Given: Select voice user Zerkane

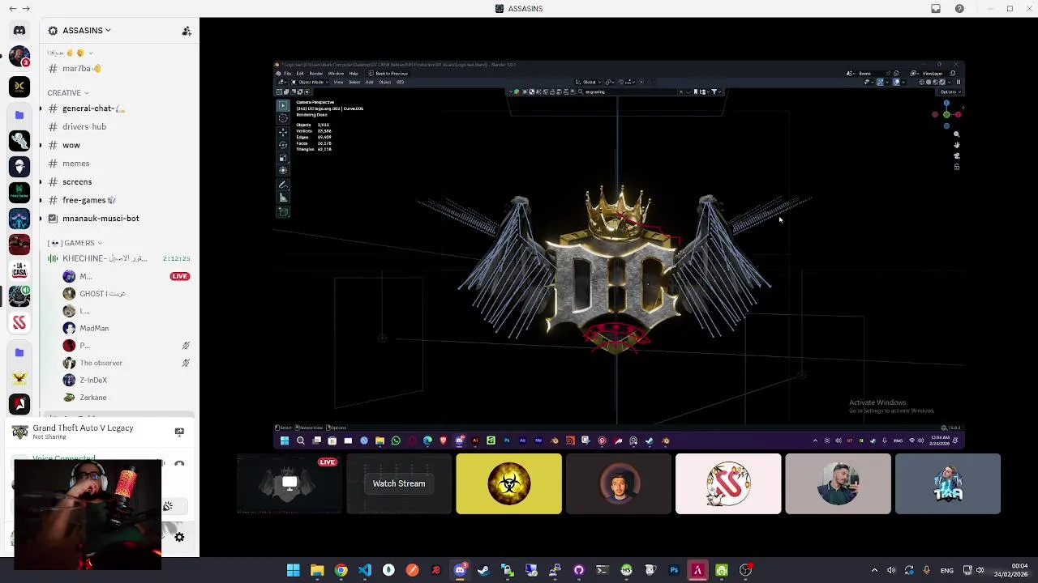Looking at the screenshot, I should pyautogui.click(x=126, y=398).
